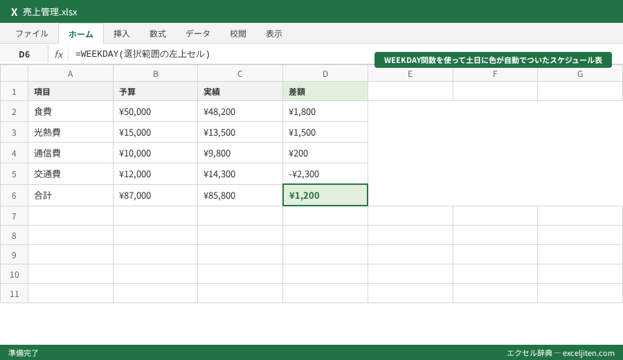
Task: Select the 予算 header cell
Action: point(155,91)
